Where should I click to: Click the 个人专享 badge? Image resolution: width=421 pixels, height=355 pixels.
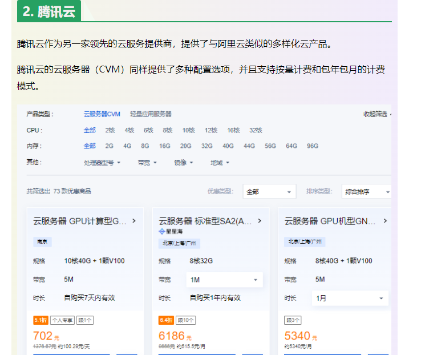pyautogui.click(x=62, y=320)
